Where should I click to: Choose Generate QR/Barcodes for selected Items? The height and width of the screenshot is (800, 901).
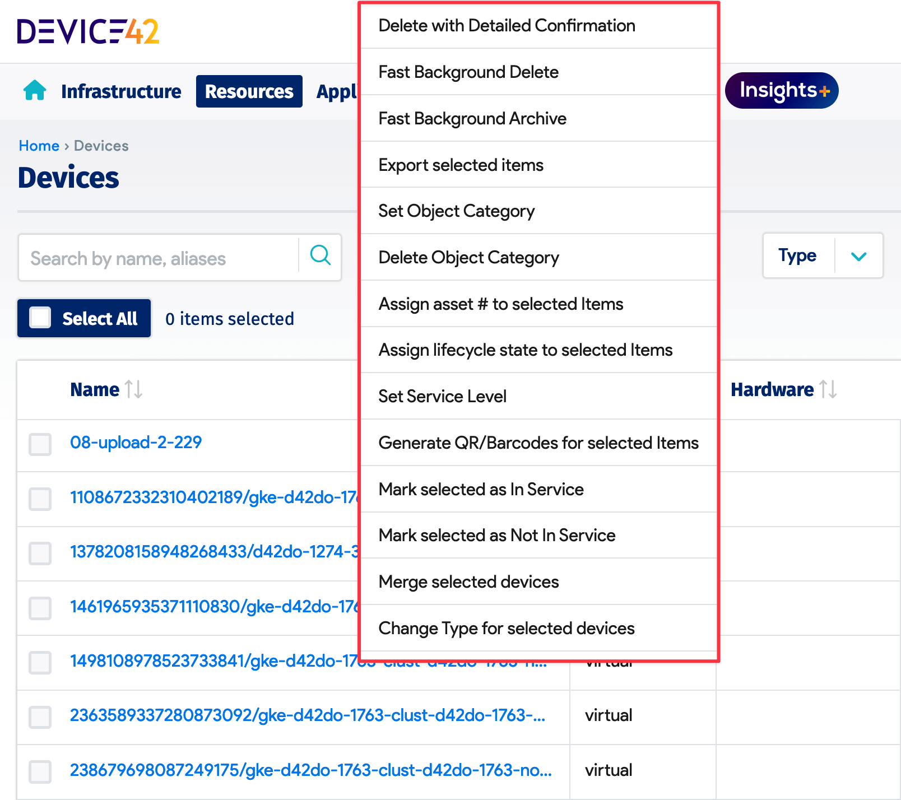point(538,443)
